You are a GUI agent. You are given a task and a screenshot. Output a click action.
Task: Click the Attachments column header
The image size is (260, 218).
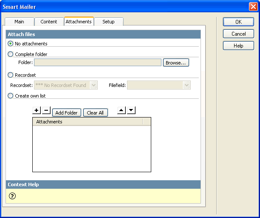tap(88, 122)
